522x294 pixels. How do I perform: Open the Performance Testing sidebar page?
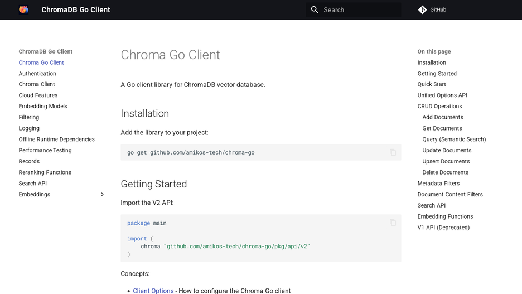point(45,150)
